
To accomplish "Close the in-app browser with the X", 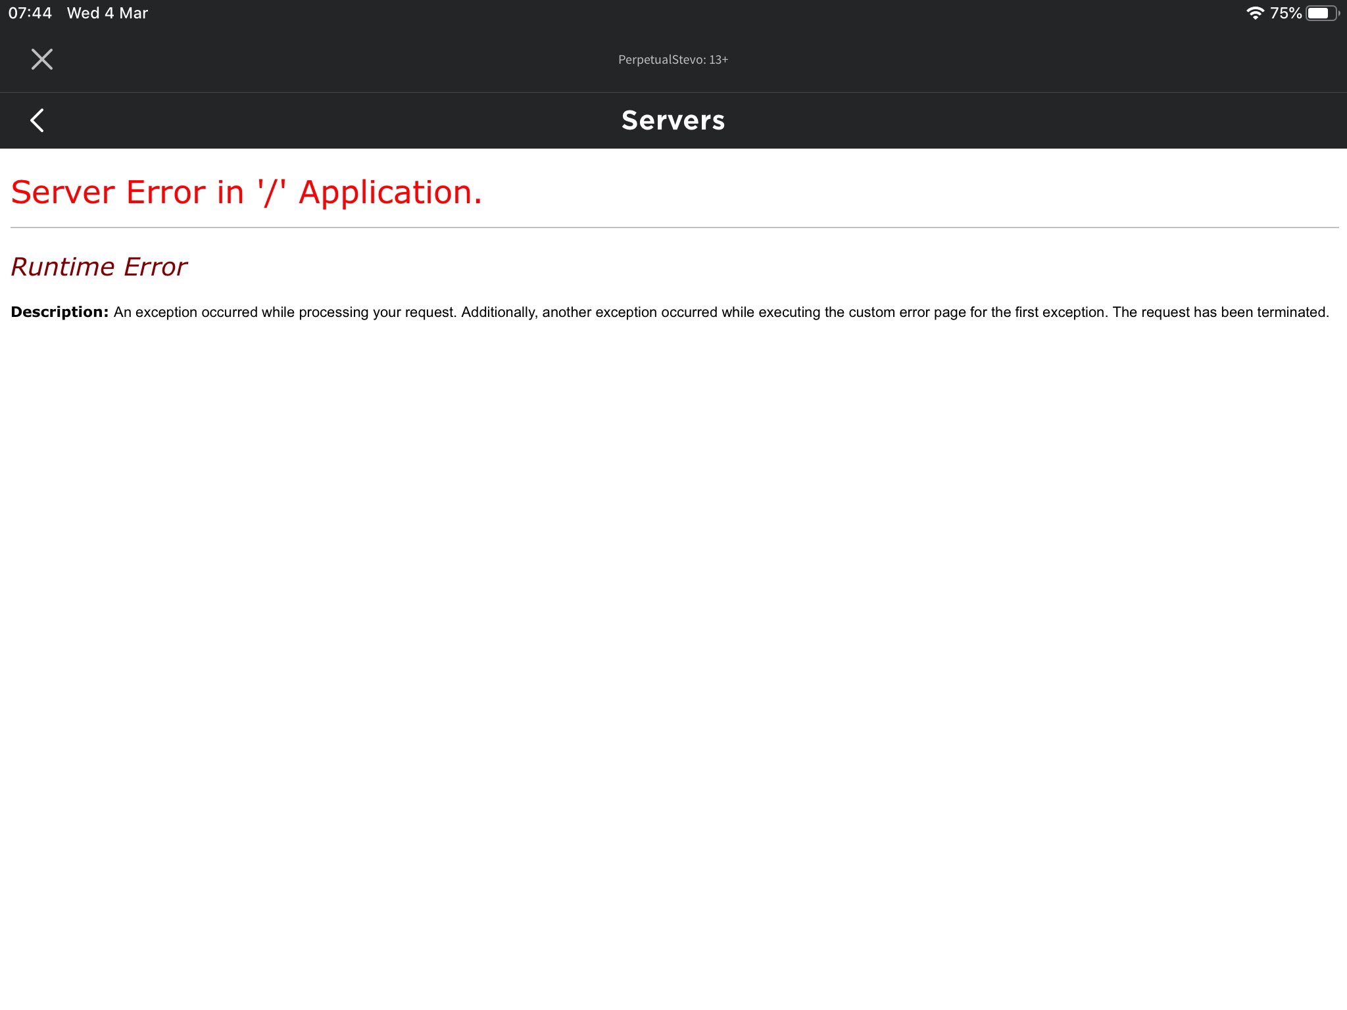I will 41,59.
